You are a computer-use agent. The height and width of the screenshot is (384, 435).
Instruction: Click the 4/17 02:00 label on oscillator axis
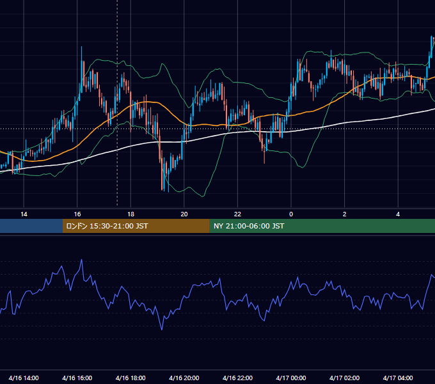point(345,378)
